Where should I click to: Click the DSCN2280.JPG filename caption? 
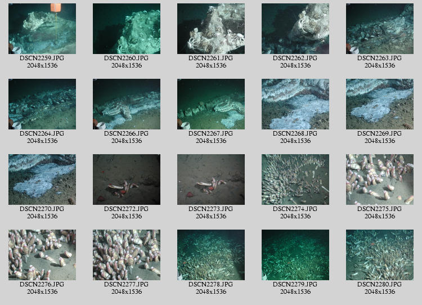pos(380,285)
